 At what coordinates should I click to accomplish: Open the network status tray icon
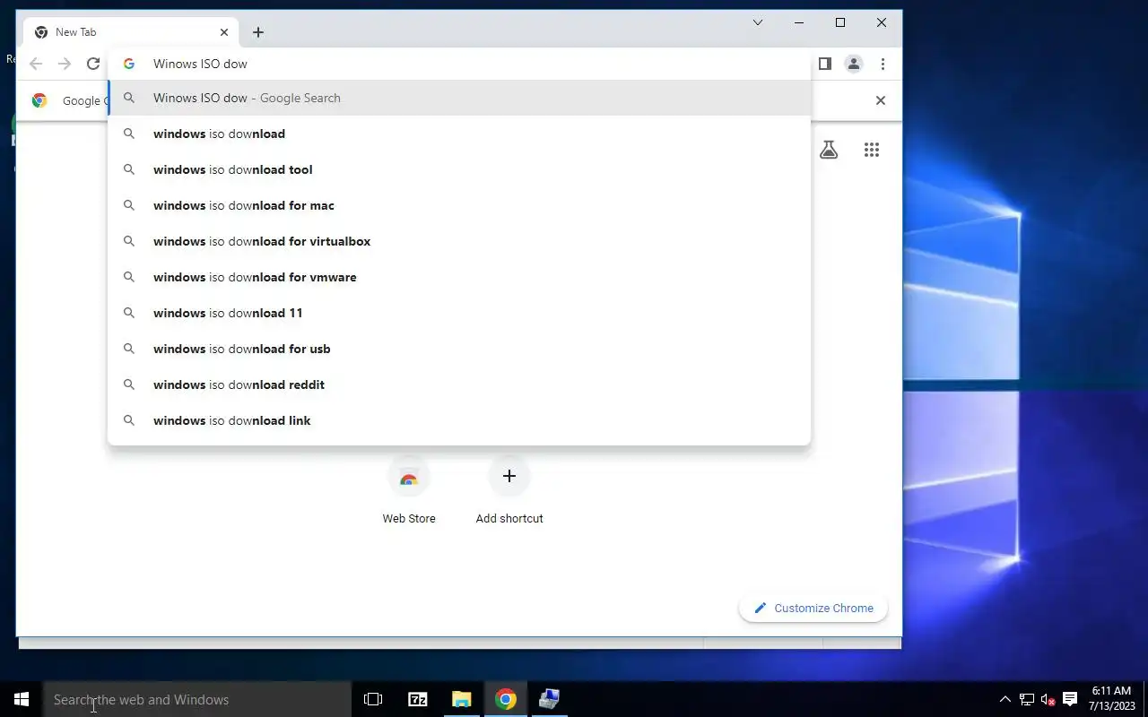coord(1027,699)
